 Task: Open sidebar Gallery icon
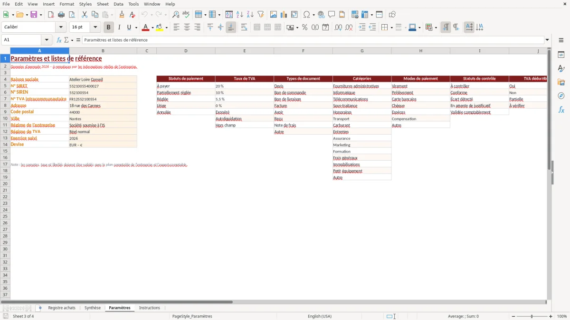point(561,82)
